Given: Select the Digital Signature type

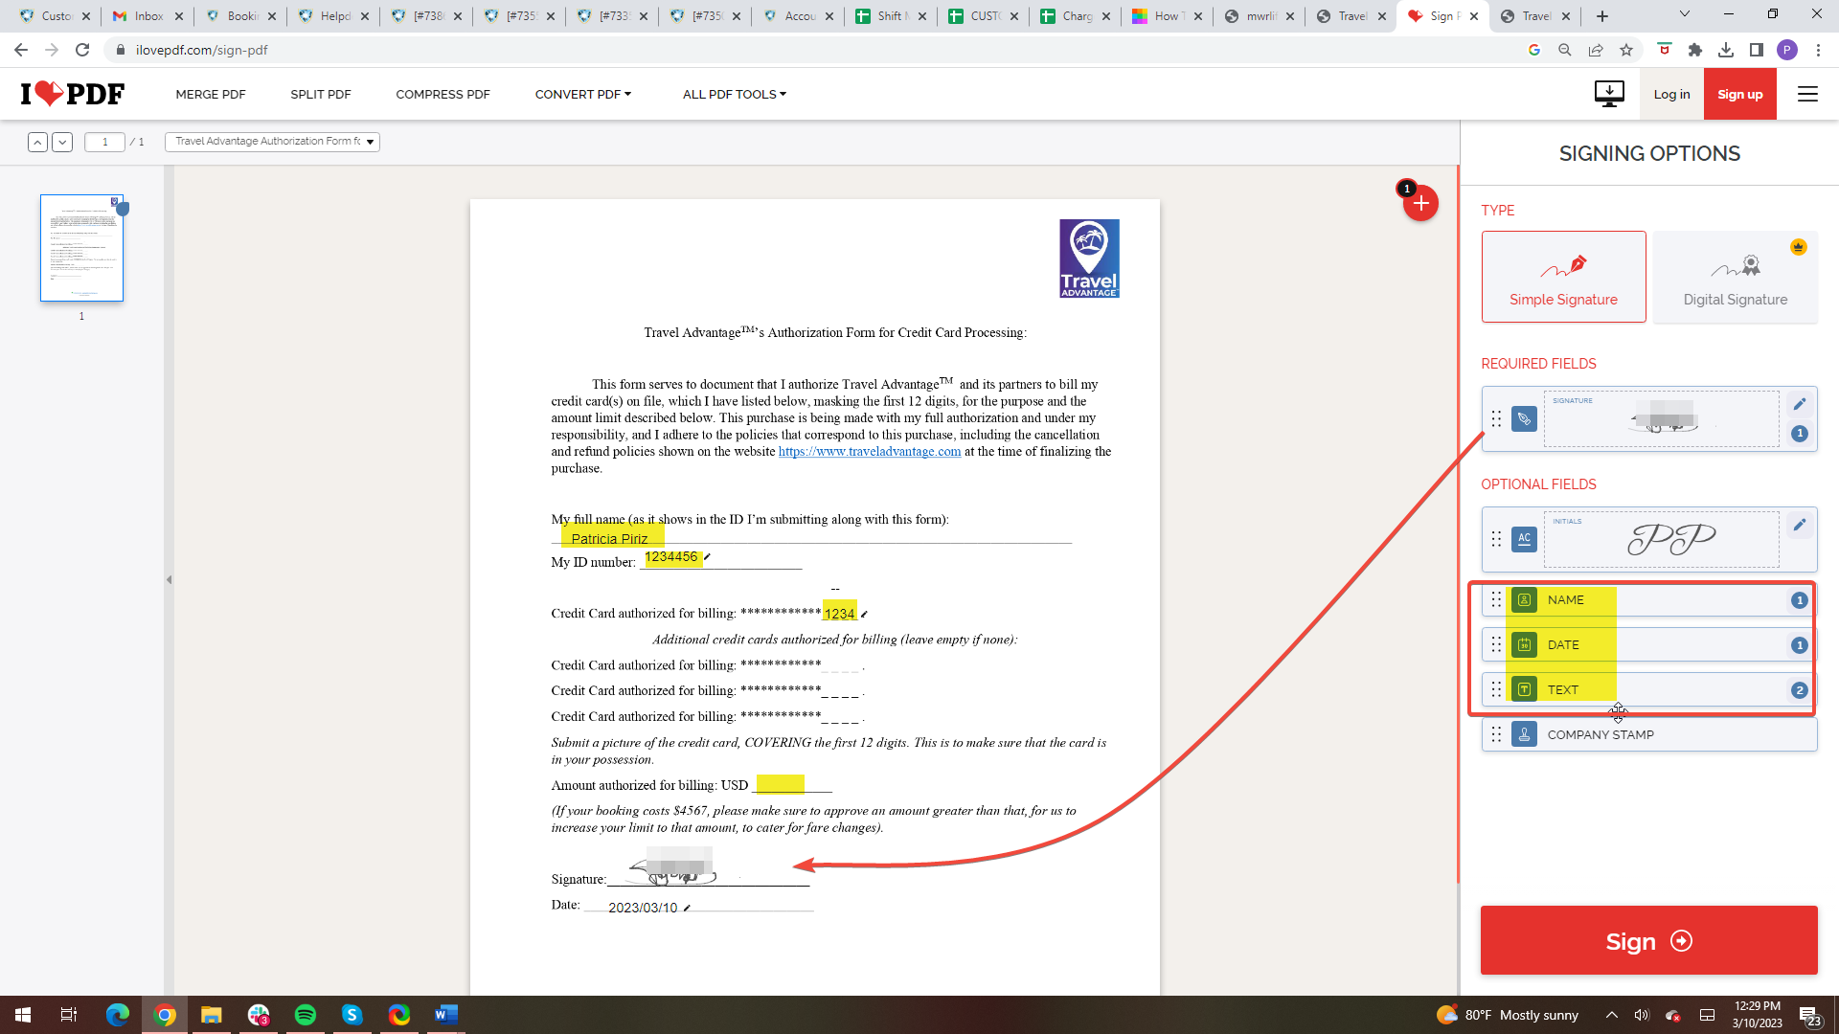Looking at the screenshot, I should tap(1735, 277).
